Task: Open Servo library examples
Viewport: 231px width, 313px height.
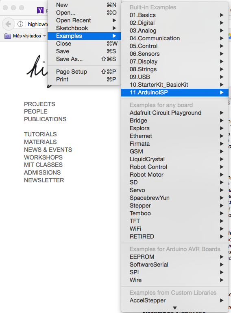Action: 175,190
